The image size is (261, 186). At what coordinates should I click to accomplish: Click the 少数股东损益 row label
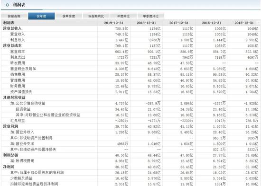click(x=21, y=178)
